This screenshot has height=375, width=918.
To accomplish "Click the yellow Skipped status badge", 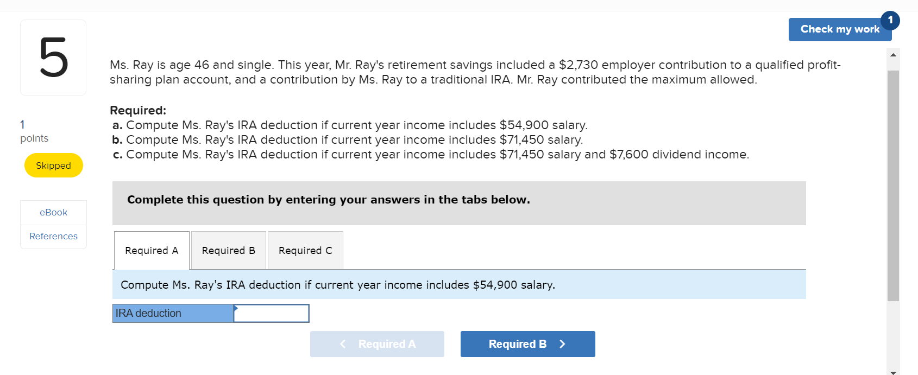I will (53, 165).
